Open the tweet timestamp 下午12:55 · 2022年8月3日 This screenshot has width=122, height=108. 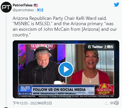(32, 103)
